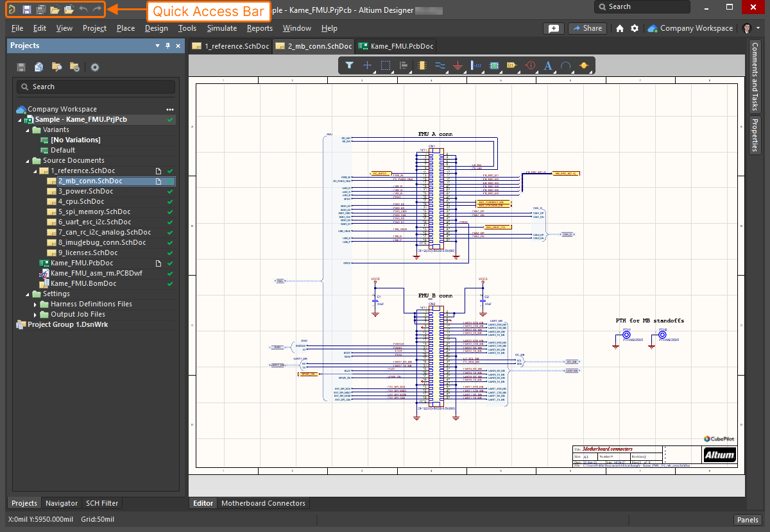The width and height of the screenshot is (770, 532).
Task: Click the Panels button
Action: [x=748, y=520]
